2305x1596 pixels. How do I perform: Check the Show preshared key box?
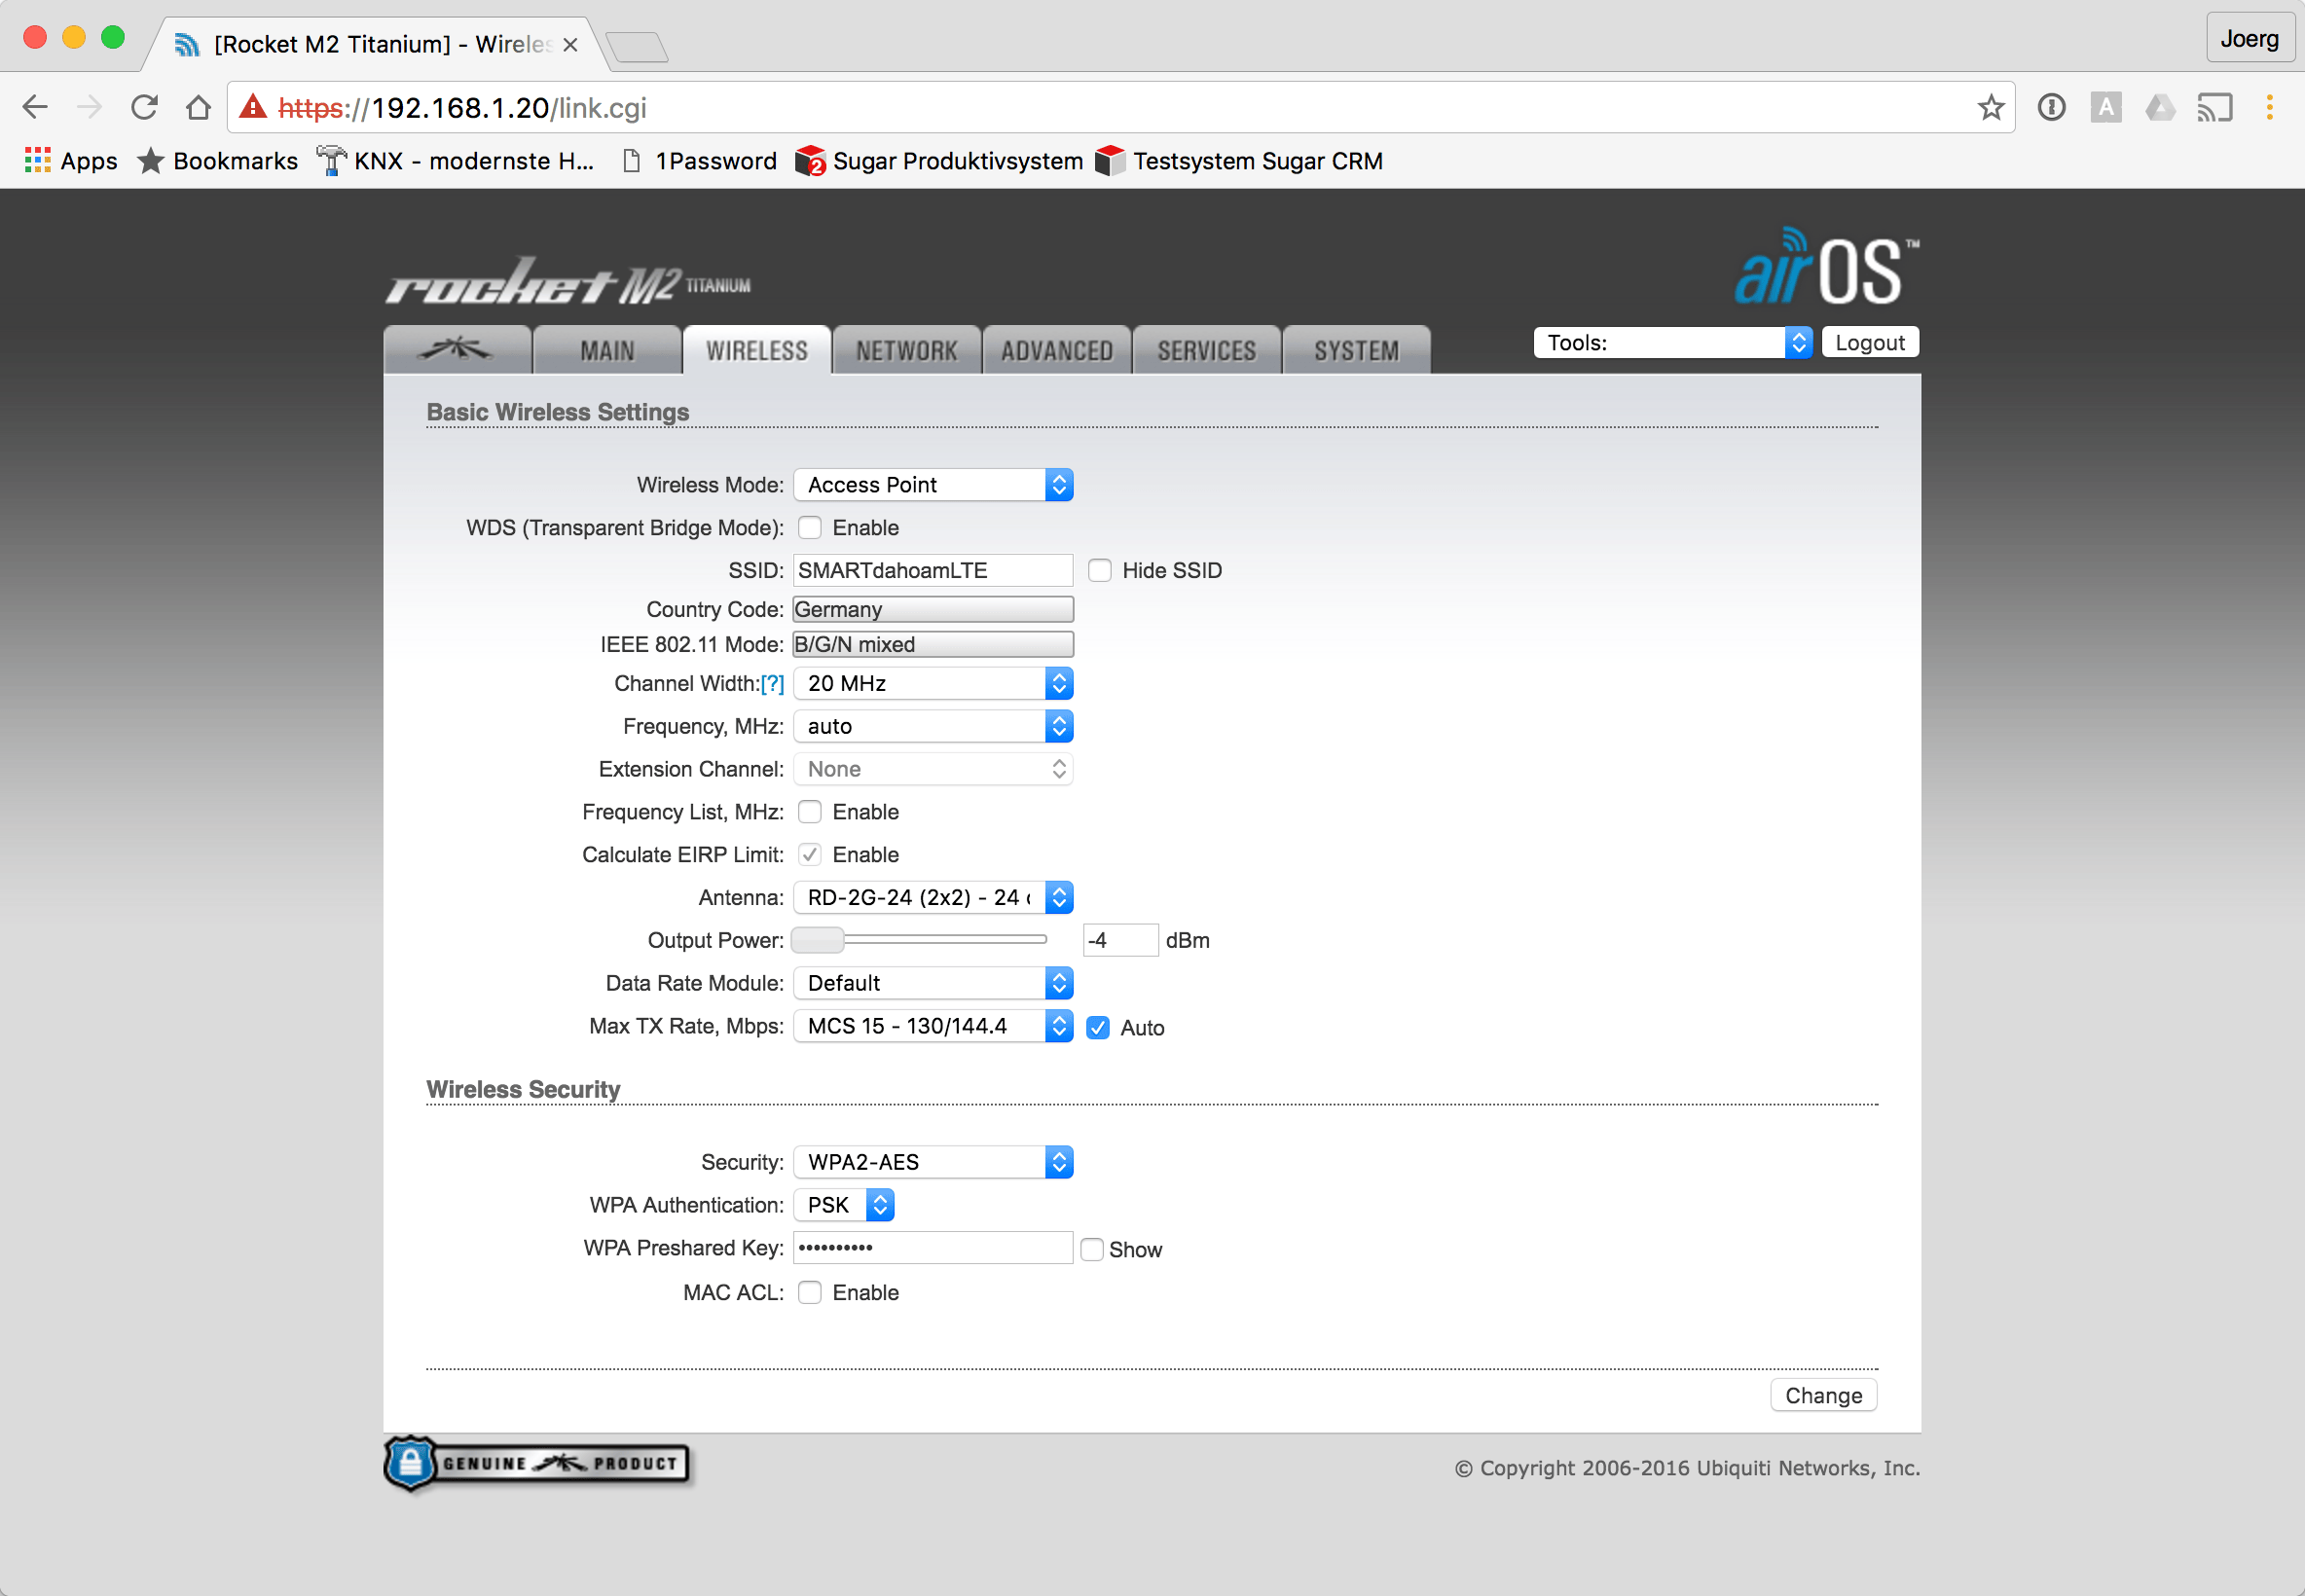coord(1092,1249)
